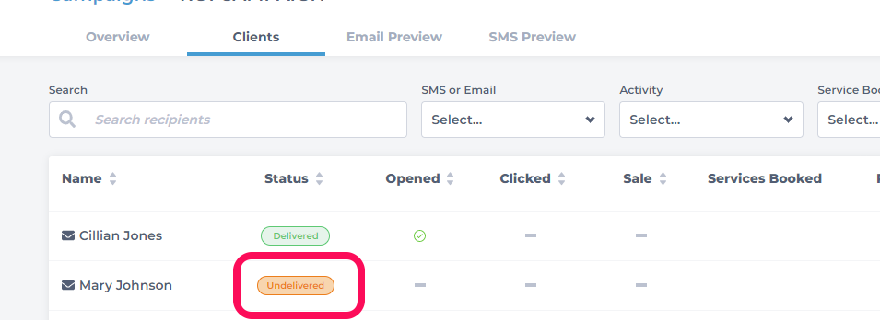Open the Activity filter dropdown
The height and width of the screenshot is (332, 880).
click(x=711, y=120)
